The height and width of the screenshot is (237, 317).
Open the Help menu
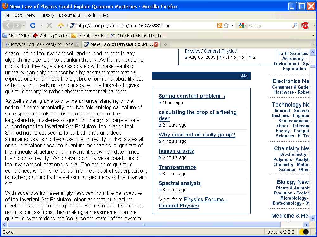point(105,15)
